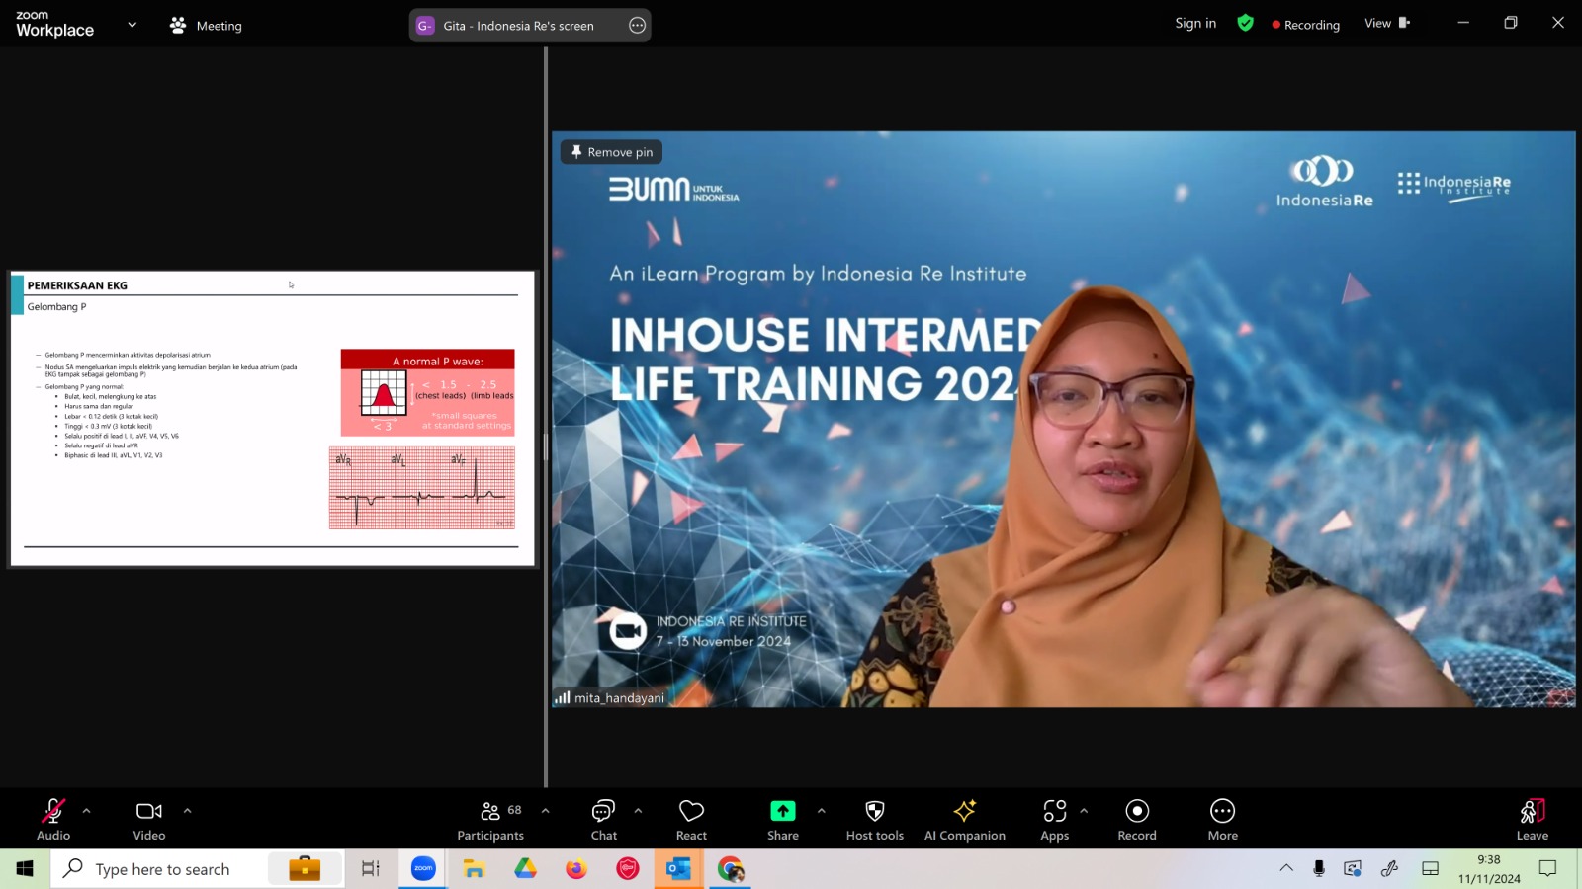Open the Participants panel

(x=490, y=820)
